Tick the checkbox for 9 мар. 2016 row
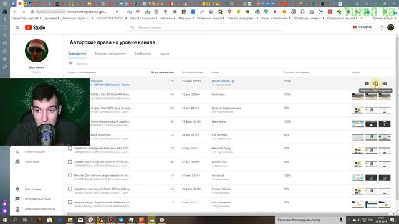The width and height of the screenshot is (399, 224). (70, 148)
